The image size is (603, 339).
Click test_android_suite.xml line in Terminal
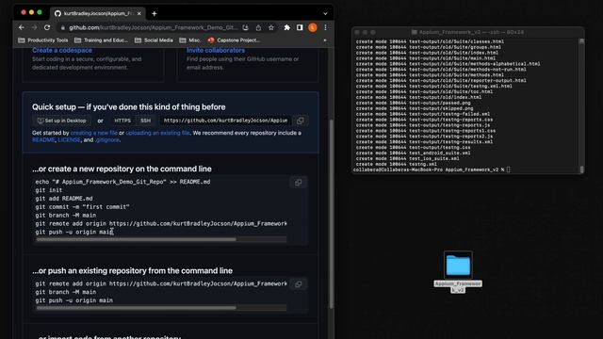413,153
